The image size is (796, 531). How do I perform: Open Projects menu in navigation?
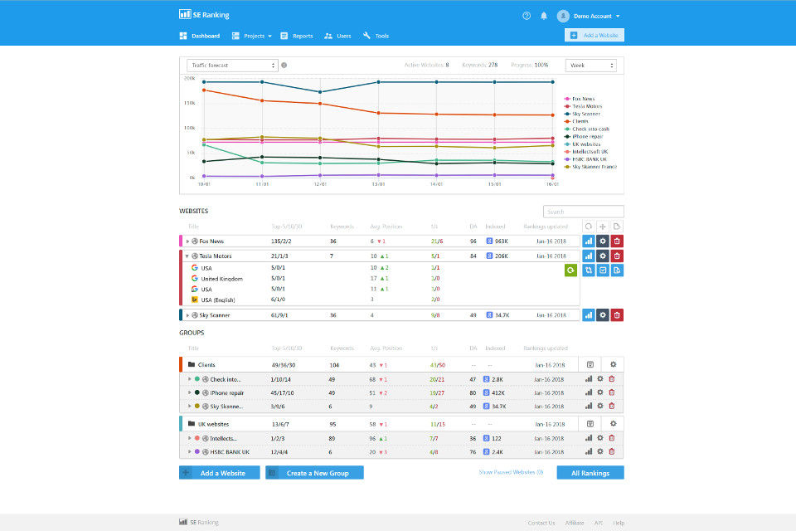coord(252,36)
